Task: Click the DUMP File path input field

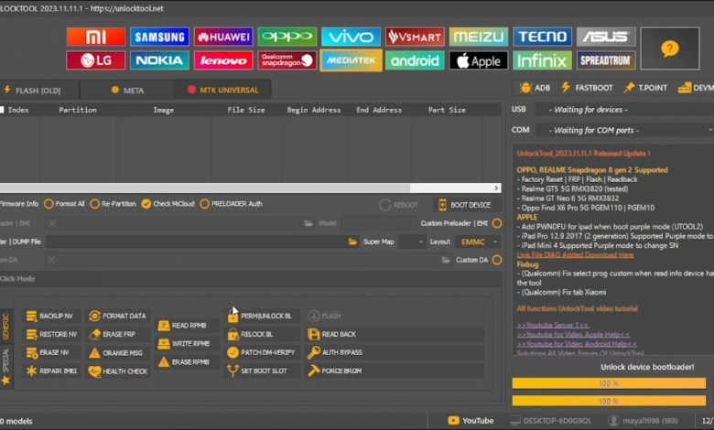Action: (194, 242)
